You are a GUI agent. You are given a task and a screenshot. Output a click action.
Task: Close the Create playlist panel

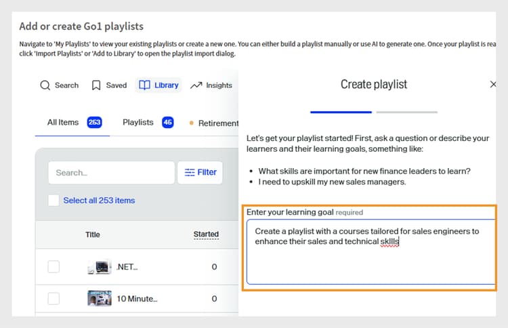pyautogui.click(x=493, y=84)
